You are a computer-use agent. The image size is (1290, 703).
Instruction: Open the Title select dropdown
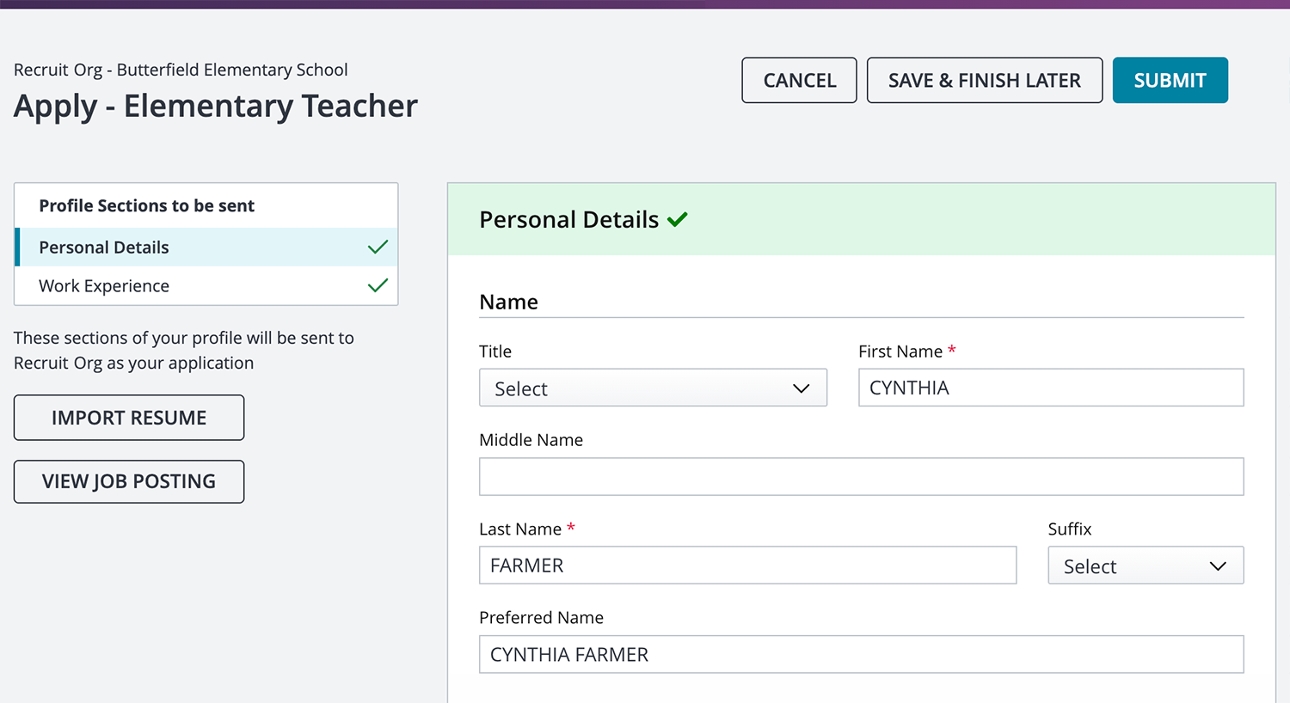click(x=652, y=388)
